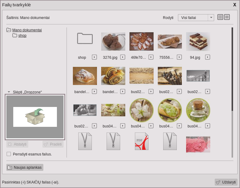240x188 pixels.
Task: Switch to list detail view
Action: pyautogui.click(x=227, y=17)
